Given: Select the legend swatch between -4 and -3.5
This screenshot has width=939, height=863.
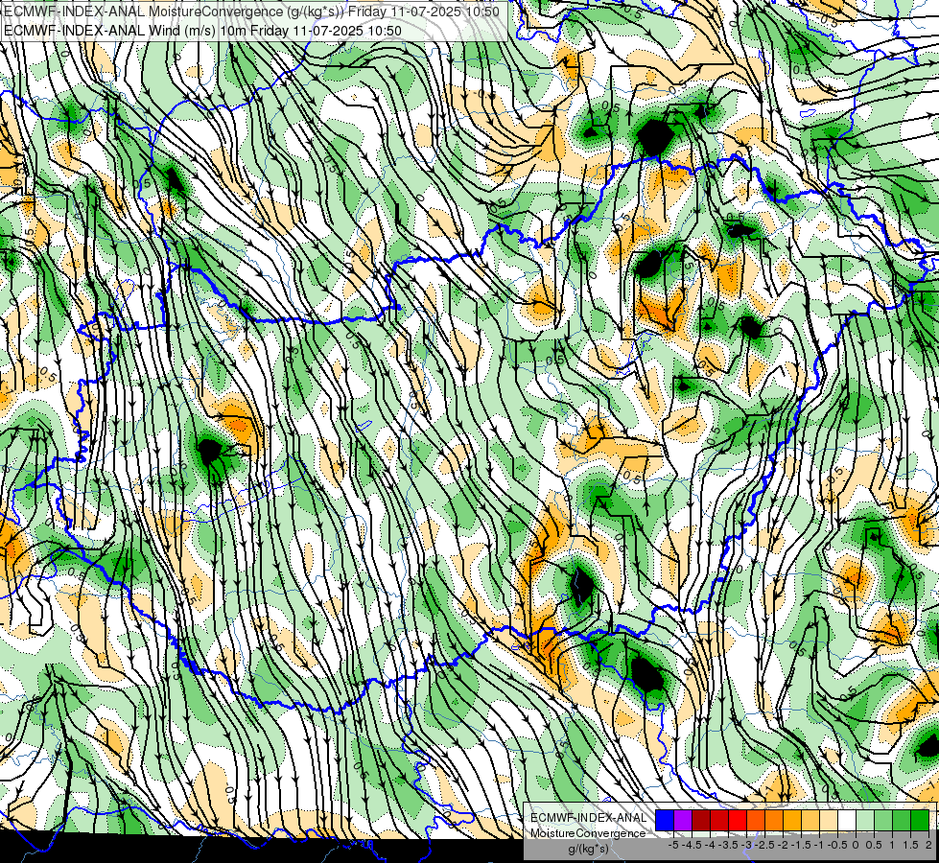Looking at the screenshot, I should click(x=719, y=821).
